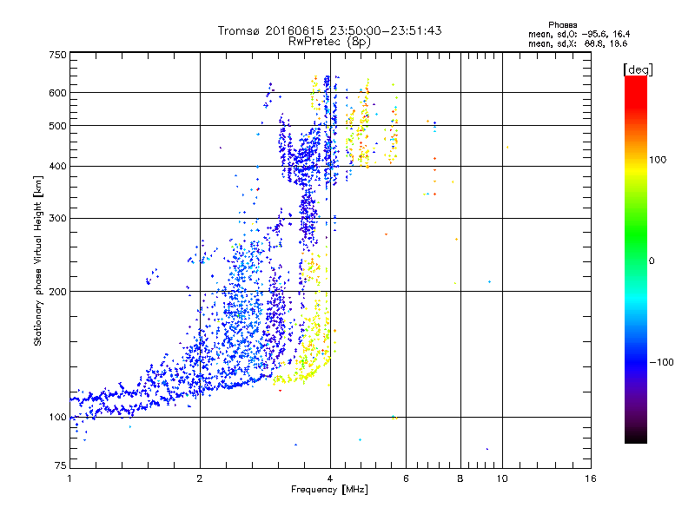Click the x-axis tick label '8'

[x=460, y=478]
